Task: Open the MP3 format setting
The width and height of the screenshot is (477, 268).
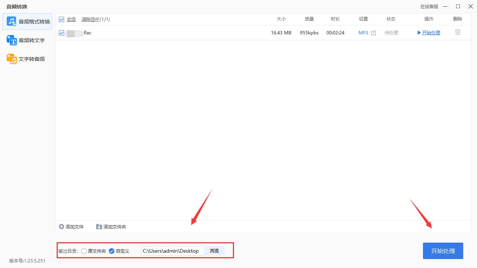Action: [363, 33]
